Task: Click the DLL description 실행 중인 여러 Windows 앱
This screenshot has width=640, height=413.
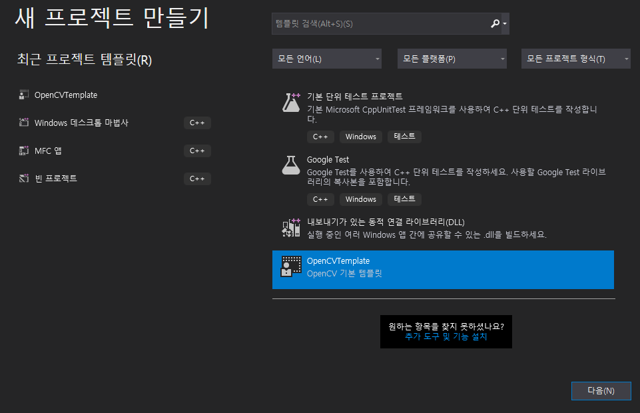Action: (x=426, y=234)
